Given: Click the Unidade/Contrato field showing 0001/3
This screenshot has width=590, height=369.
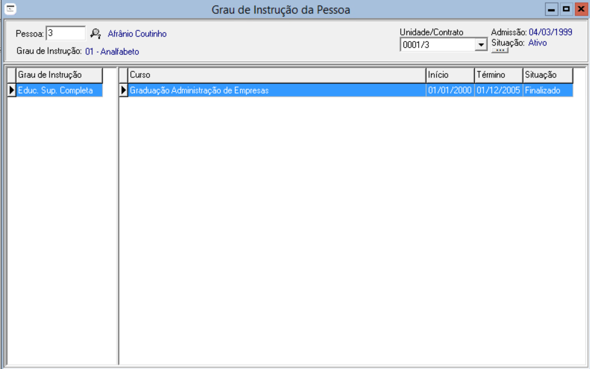Looking at the screenshot, I should (437, 45).
